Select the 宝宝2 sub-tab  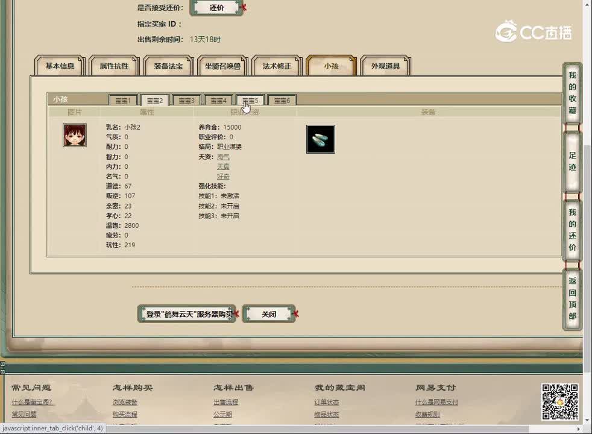[x=155, y=101]
